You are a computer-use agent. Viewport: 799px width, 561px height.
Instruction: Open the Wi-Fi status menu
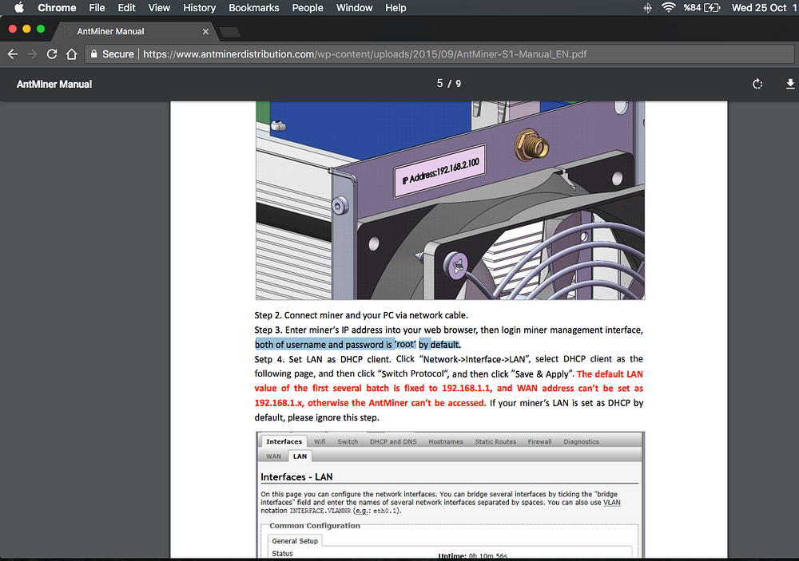pos(668,8)
